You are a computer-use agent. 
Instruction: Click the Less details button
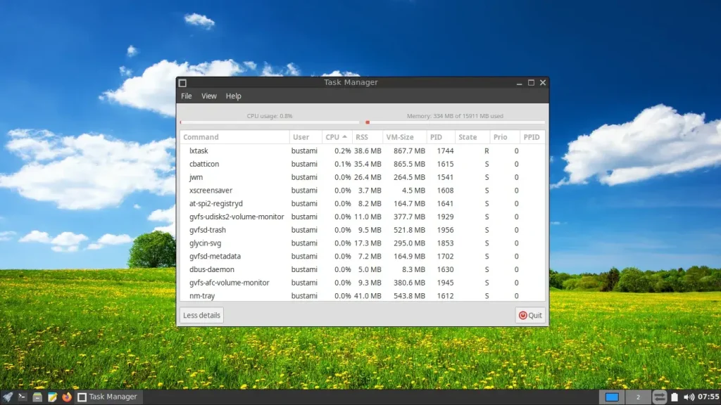(201, 315)
